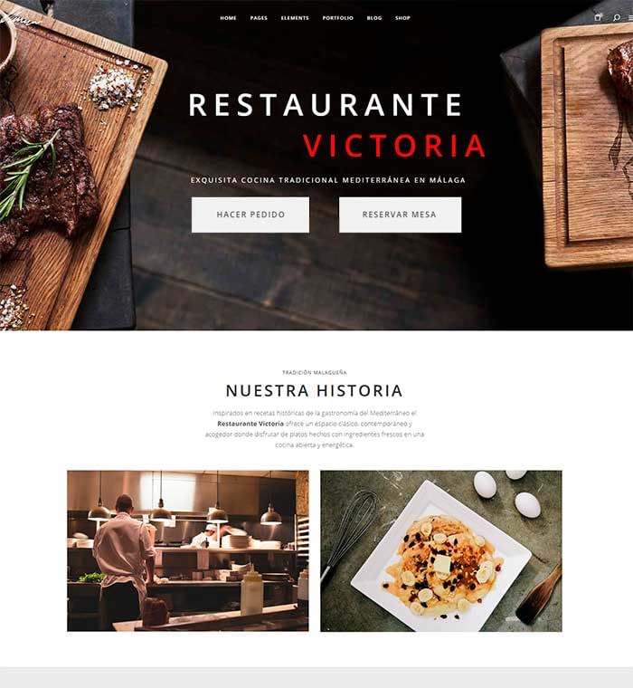This screenshot has height=688, width=633.
Task: Select the BLOG menu item
Action: point(374,18)
